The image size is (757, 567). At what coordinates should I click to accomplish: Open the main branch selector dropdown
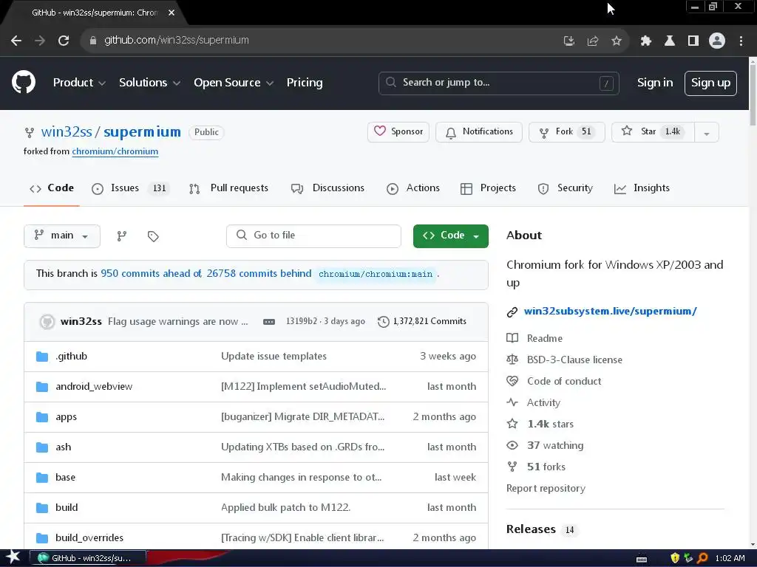click(x=62, y=236)
